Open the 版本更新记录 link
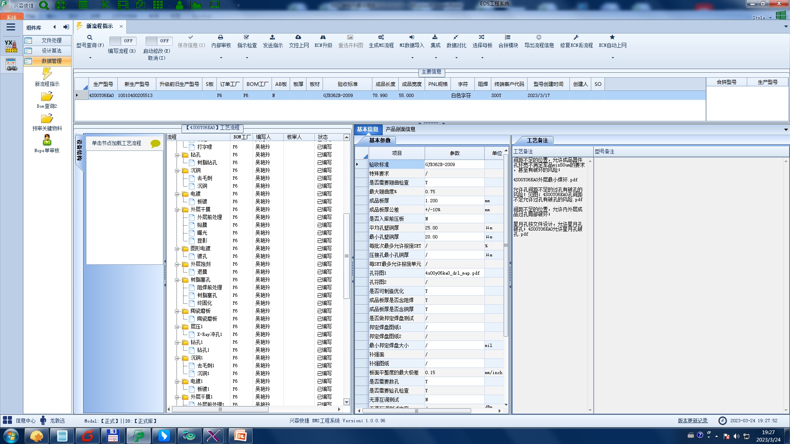Screen dimensions: 790x444 coord(692,421)
